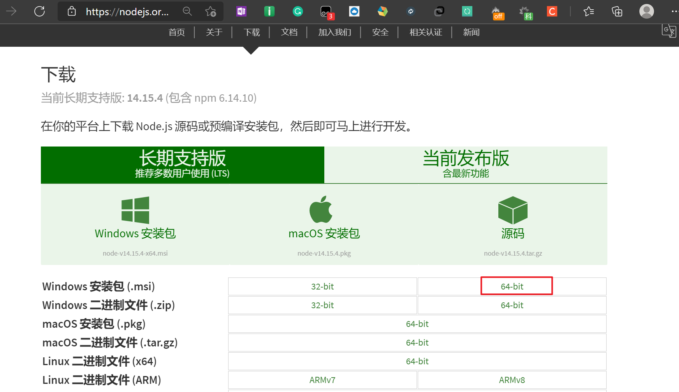
Task: Download Windows .zip 32-bit binary
Action: [x=322, y=305]
